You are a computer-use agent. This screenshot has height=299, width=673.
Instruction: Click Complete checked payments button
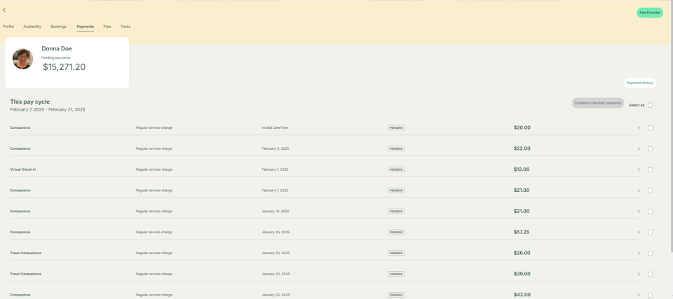coord(597,103)
